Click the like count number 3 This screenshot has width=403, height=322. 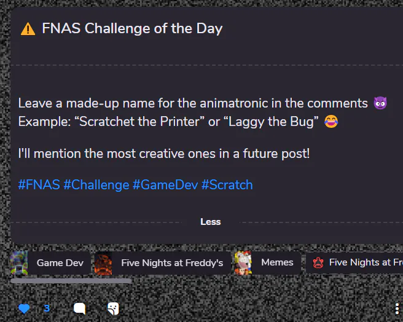(47, 308)
